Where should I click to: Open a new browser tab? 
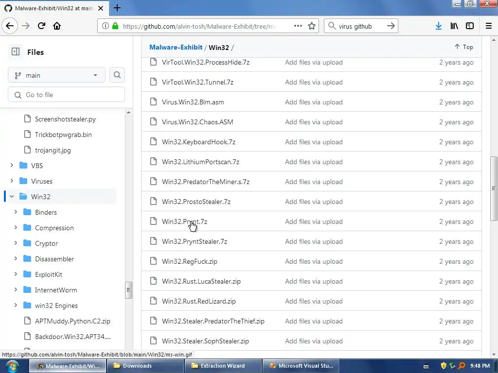pyautogui.click(x=117, y=8)
